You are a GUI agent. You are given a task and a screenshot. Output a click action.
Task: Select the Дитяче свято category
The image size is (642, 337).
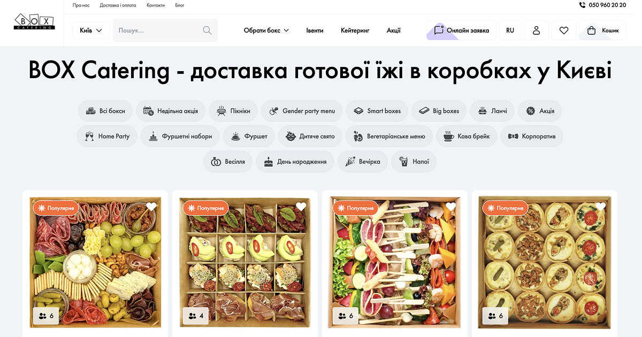tap(310, 136)
